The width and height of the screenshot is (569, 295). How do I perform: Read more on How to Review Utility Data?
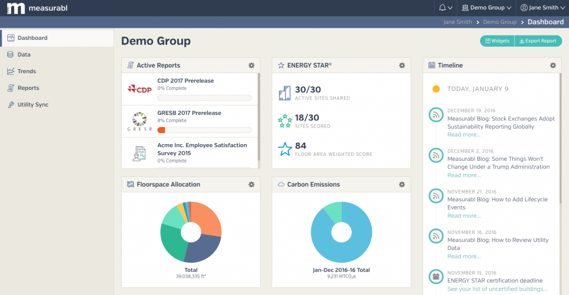pos(464,256)
